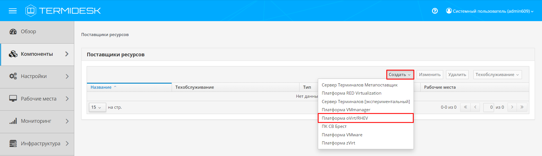
Task: Click the Компоненты cubes icon
Action: point(13,54)
